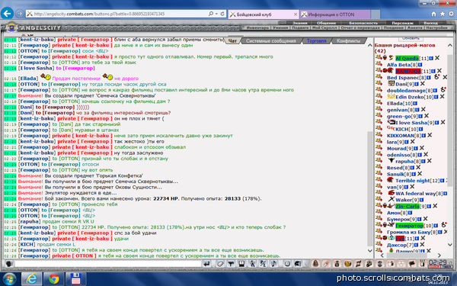
Task: Open Internet Explorer from the taskbar
Action: [31, 278]
